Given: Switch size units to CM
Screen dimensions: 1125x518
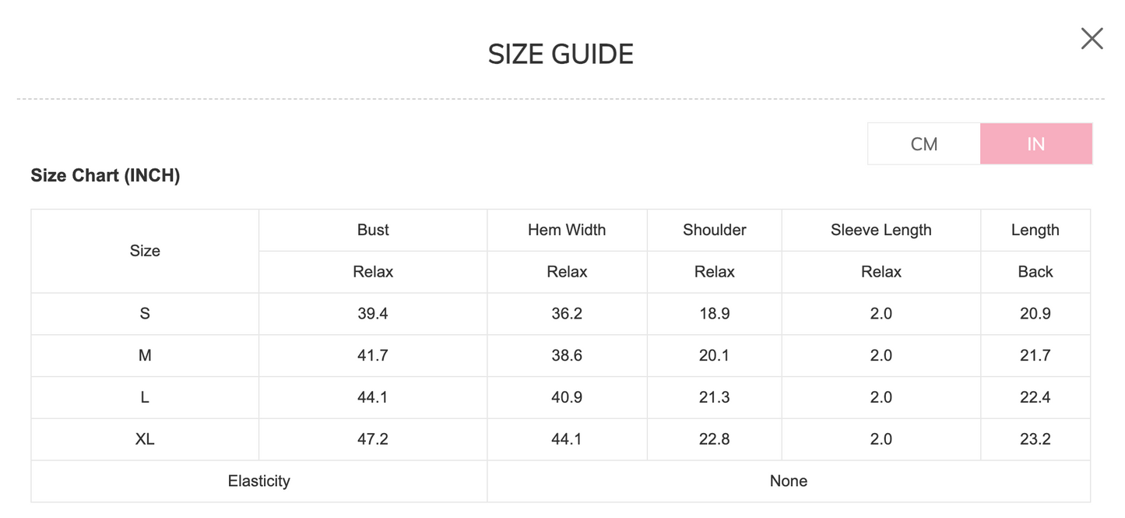Looking at the screenshot, I should coord(924,144).
